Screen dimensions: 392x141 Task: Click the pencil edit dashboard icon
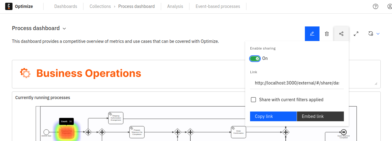tap(312, 34)
